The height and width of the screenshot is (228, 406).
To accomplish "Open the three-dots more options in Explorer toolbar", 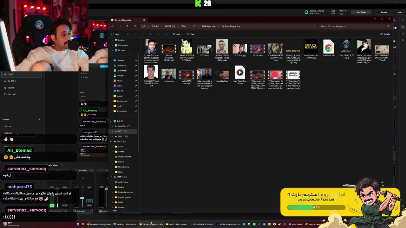I will point(203,34).
